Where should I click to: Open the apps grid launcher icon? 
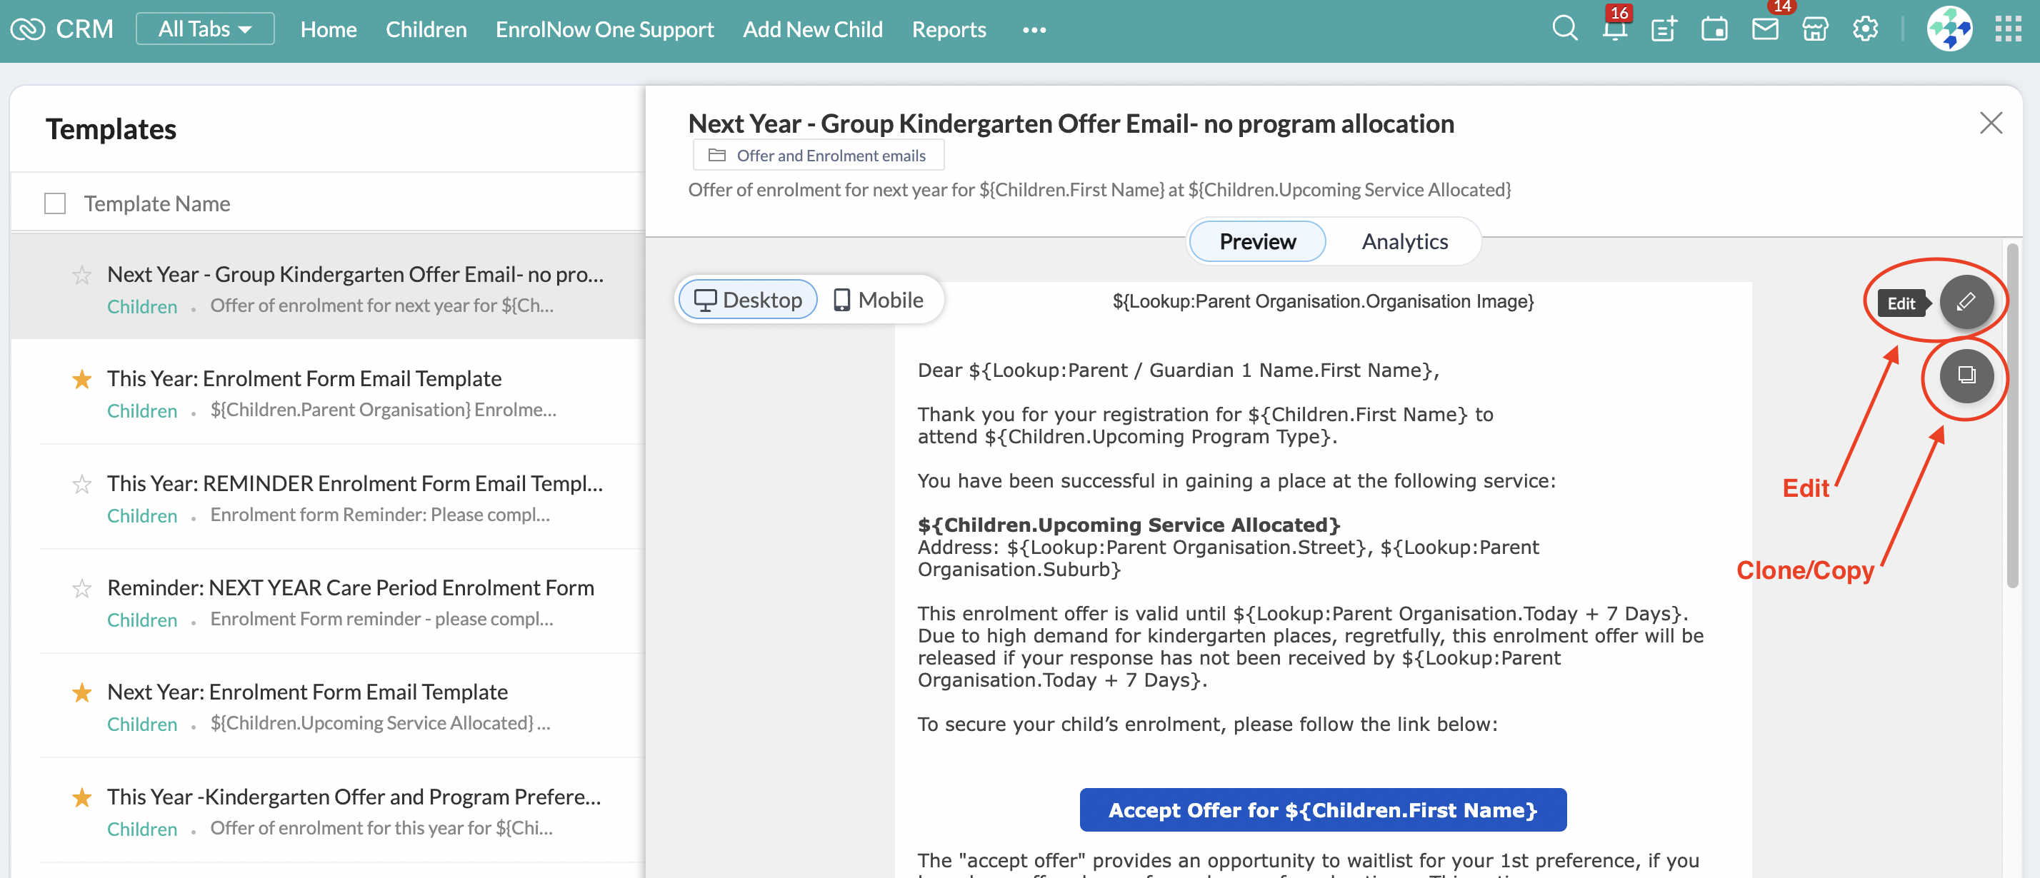pos(2008,29)
